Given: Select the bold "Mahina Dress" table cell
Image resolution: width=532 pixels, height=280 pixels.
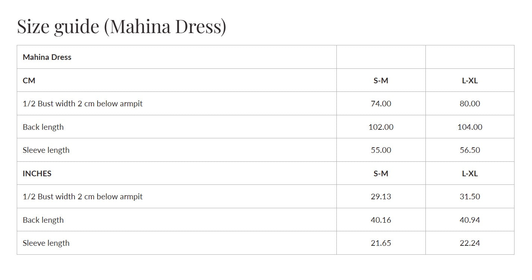Looking at the screenshot, I should pyautogui.click(x=47, y=57).
